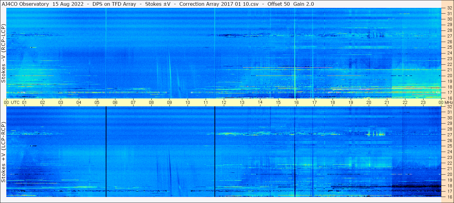
Task: Select the 01 hour tick on UTC axis
Action: click(24, 102)
